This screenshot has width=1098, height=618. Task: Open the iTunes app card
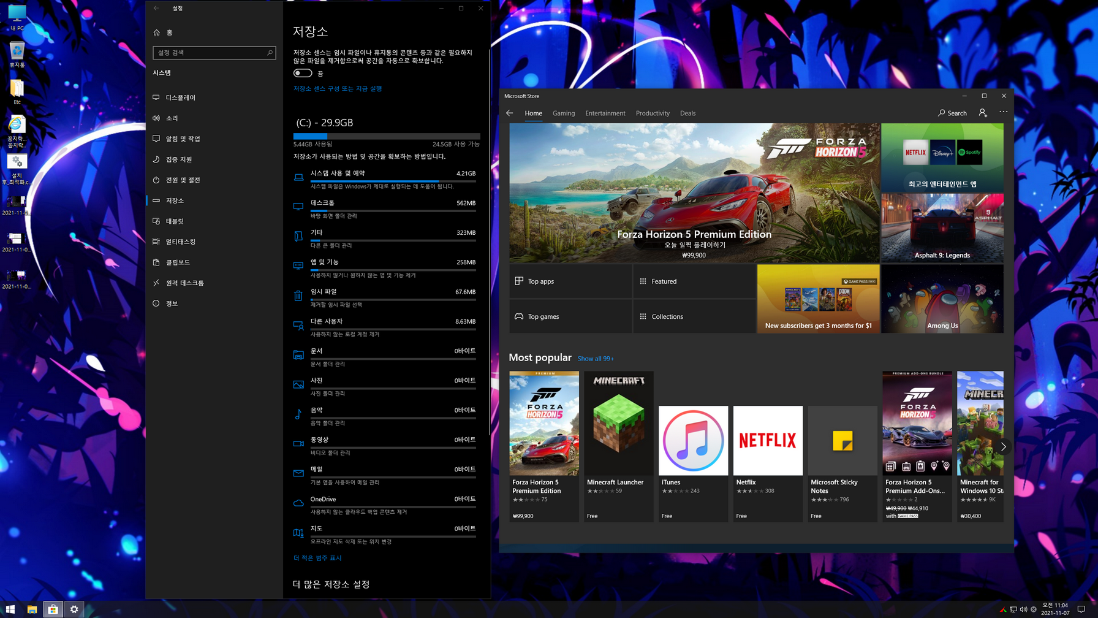tap(693, 464)
